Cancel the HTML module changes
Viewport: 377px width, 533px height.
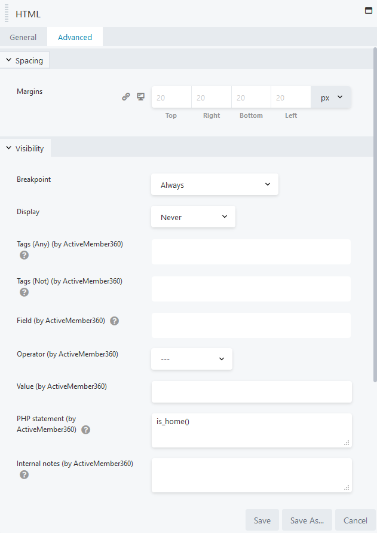tap(355, 520)
